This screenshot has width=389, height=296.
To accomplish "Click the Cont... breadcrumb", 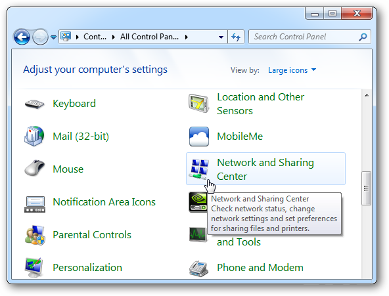I will [95, 37].
